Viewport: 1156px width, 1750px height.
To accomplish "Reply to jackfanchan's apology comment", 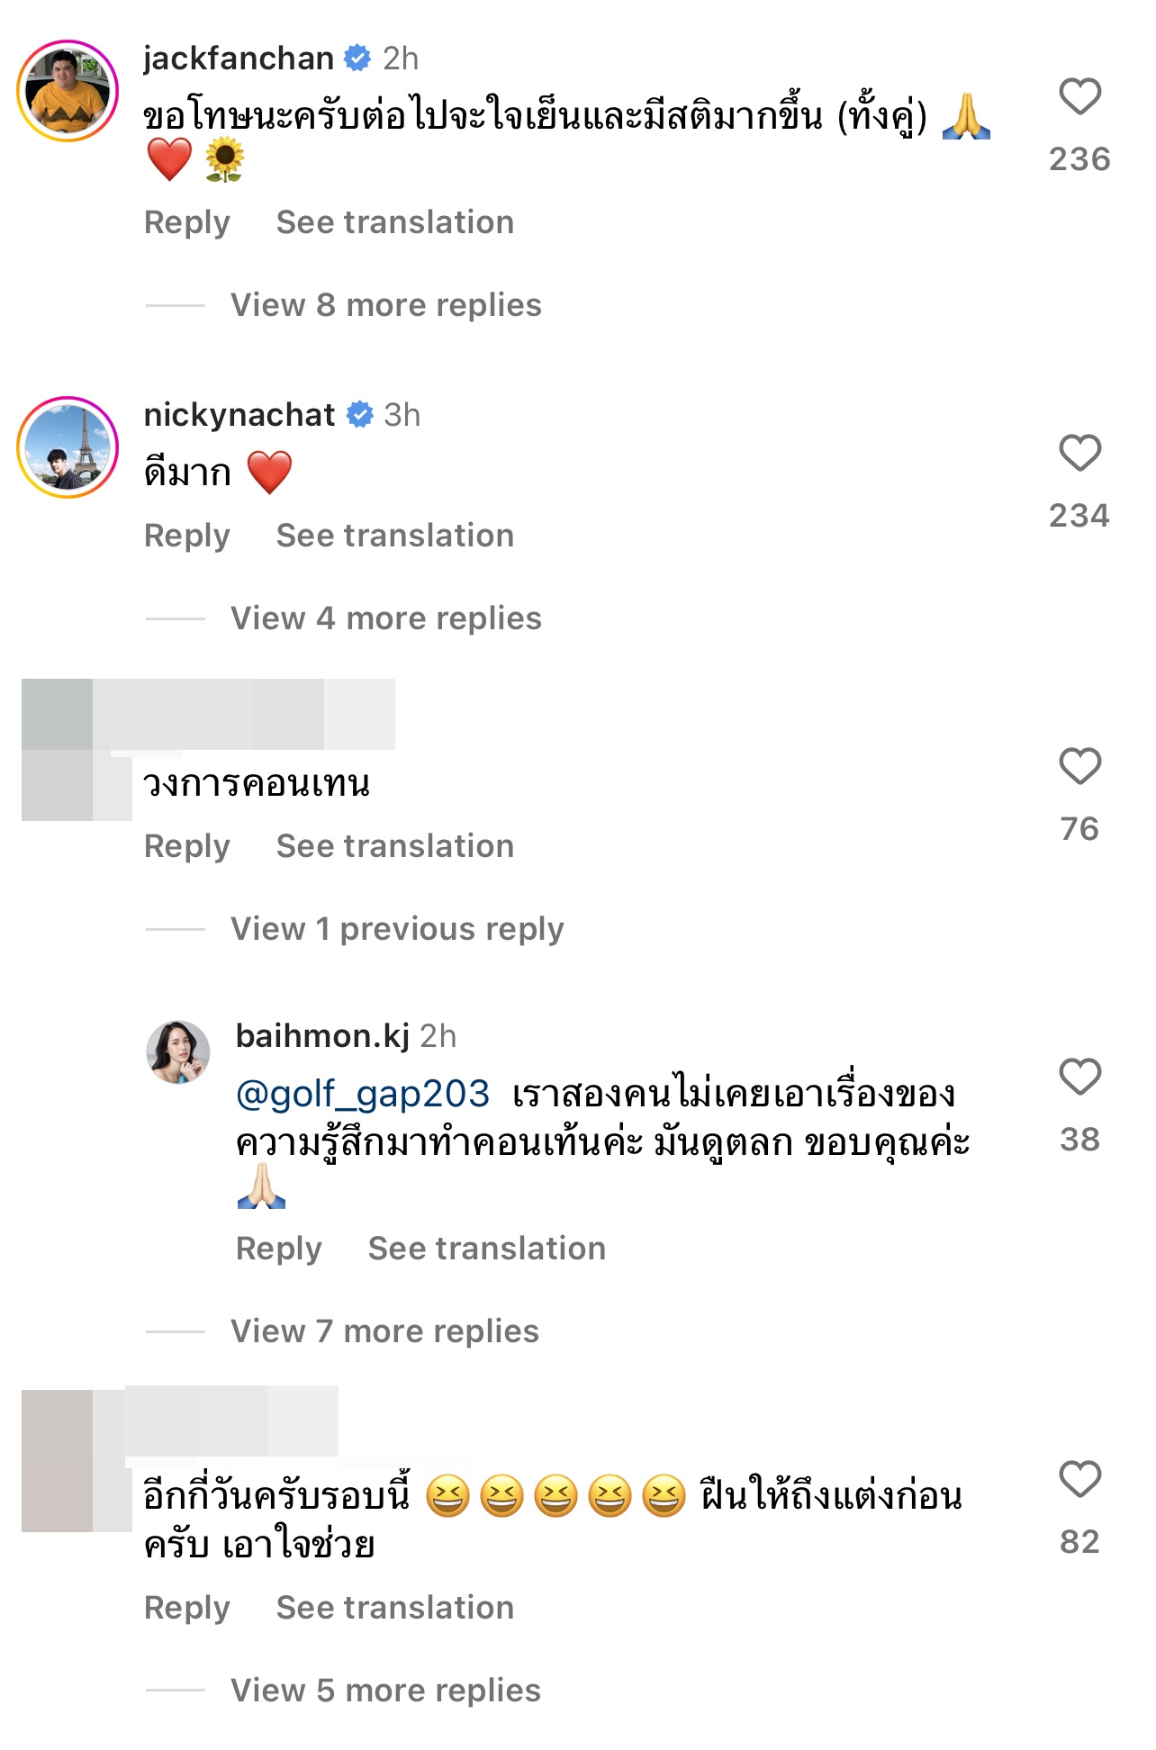I will [x=186, y=221].
